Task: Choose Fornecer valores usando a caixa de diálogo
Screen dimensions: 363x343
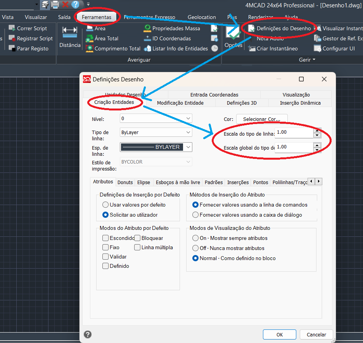Action: pyautogui.click(x=195, y=215)
